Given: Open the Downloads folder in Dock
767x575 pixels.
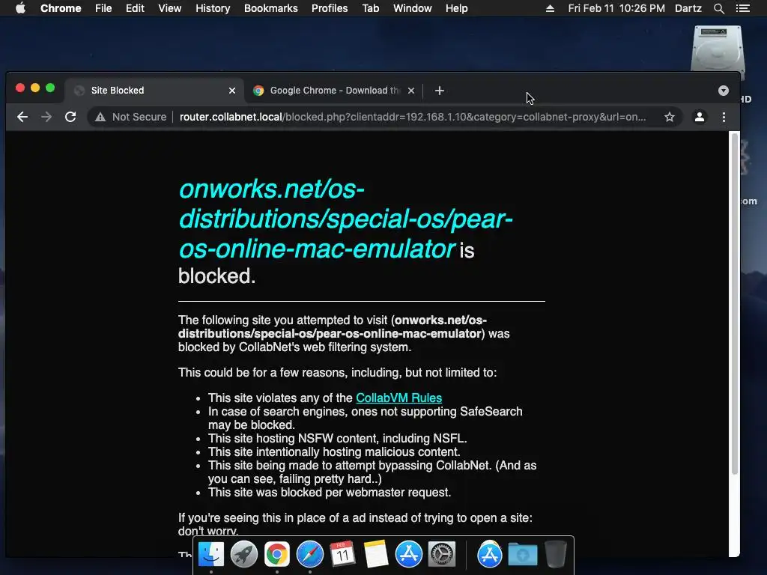Looking at the screenshot, I should (522, 555).
